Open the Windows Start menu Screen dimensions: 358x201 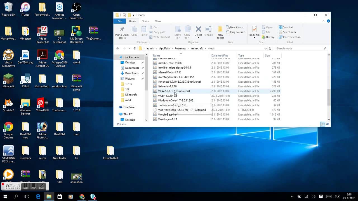[x=5, y=197]
